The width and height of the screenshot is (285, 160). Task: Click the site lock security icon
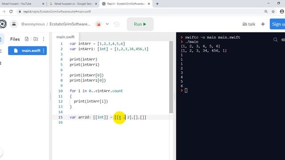(20, 12)
